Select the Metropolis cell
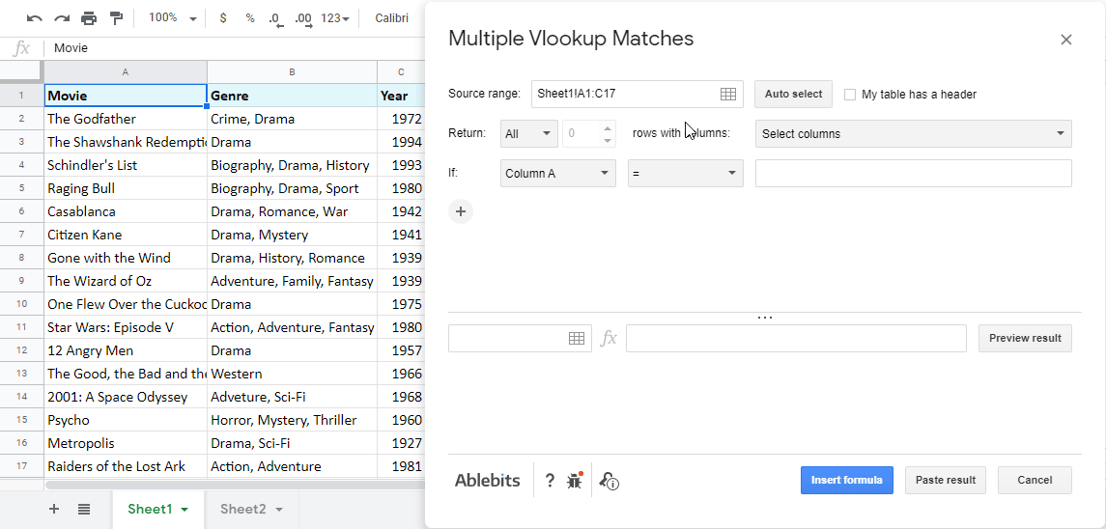This screenshot has height=529, width=1106. pyautogui.click(x=126, y=444)
